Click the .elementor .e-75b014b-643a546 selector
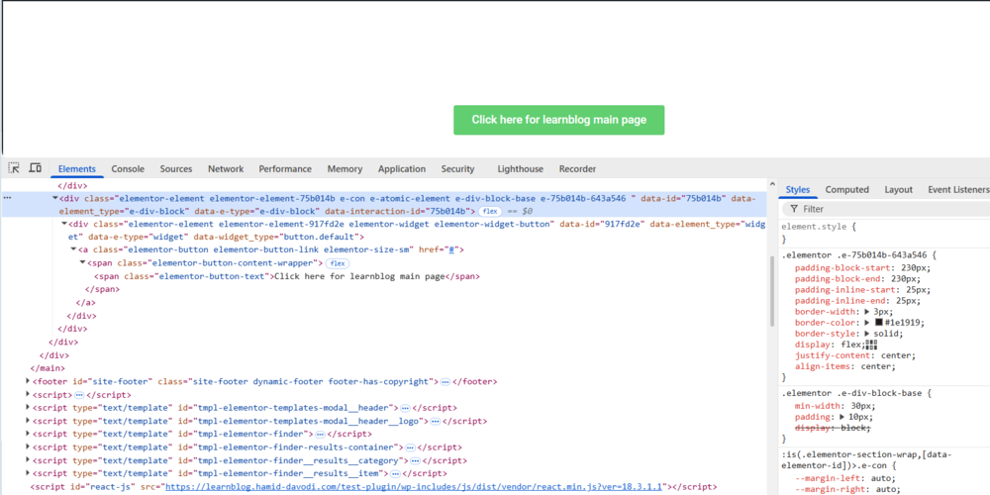 pos(853,255)
